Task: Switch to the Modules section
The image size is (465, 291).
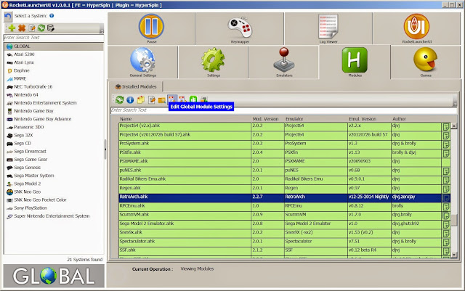Action: pos(355,62)
